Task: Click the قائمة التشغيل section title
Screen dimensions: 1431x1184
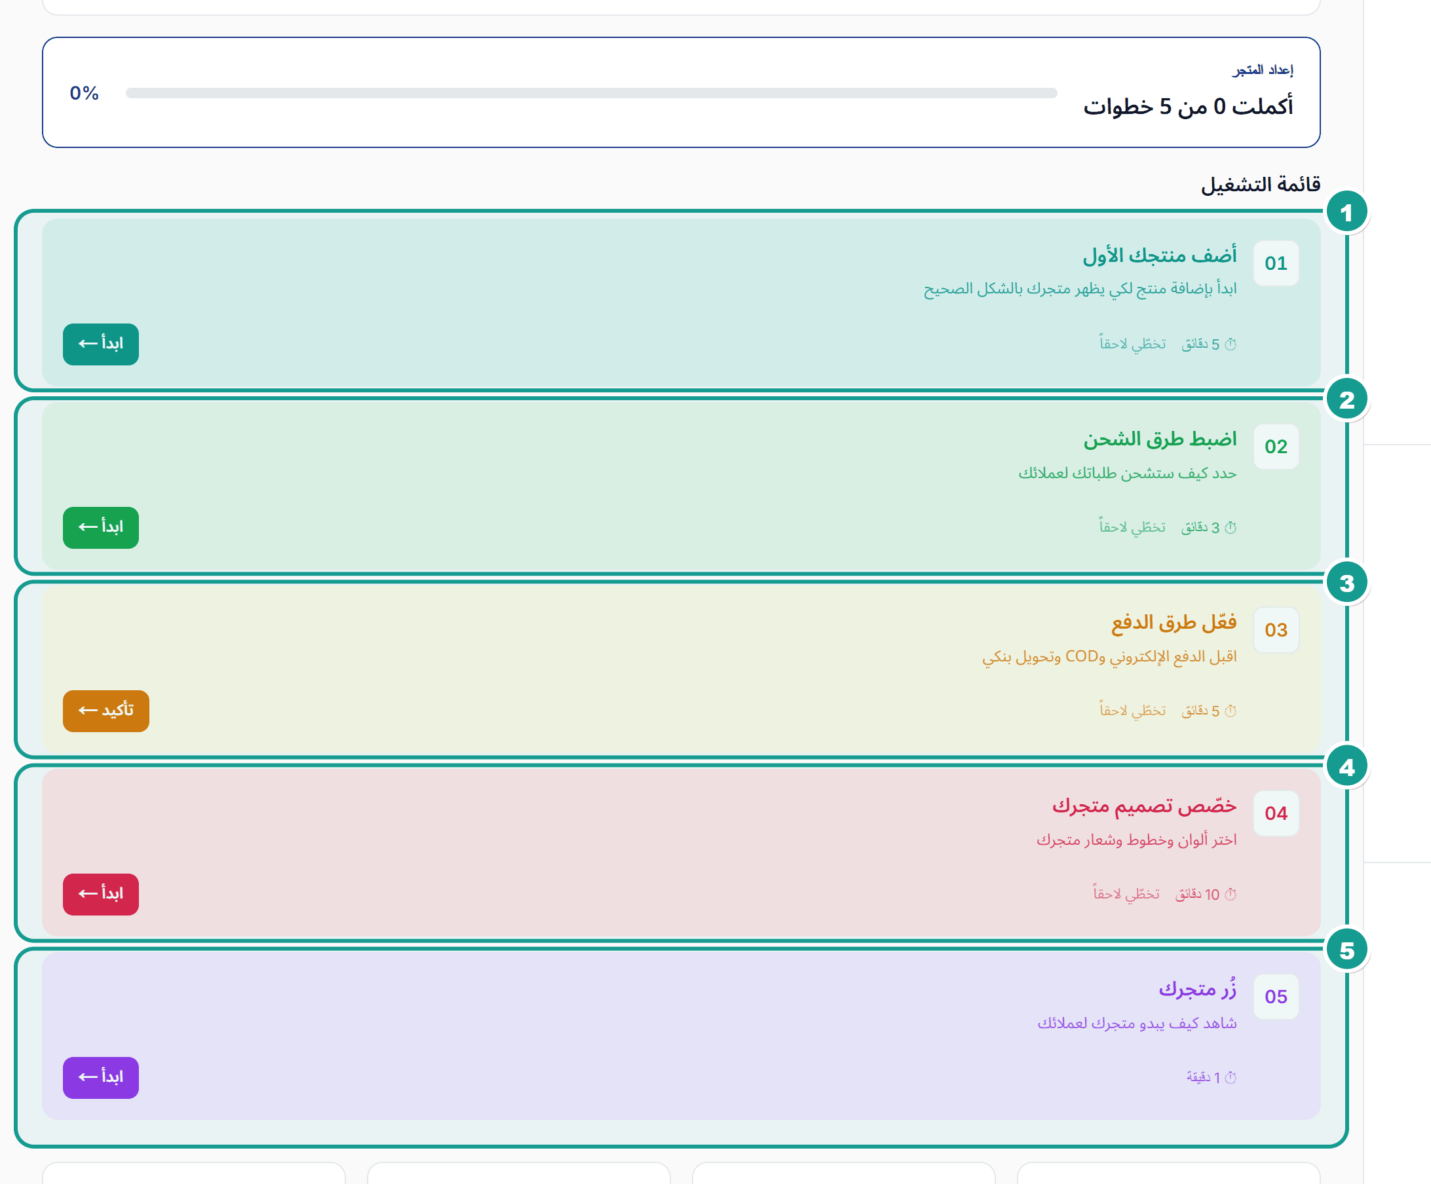Action: point(1260,184)
